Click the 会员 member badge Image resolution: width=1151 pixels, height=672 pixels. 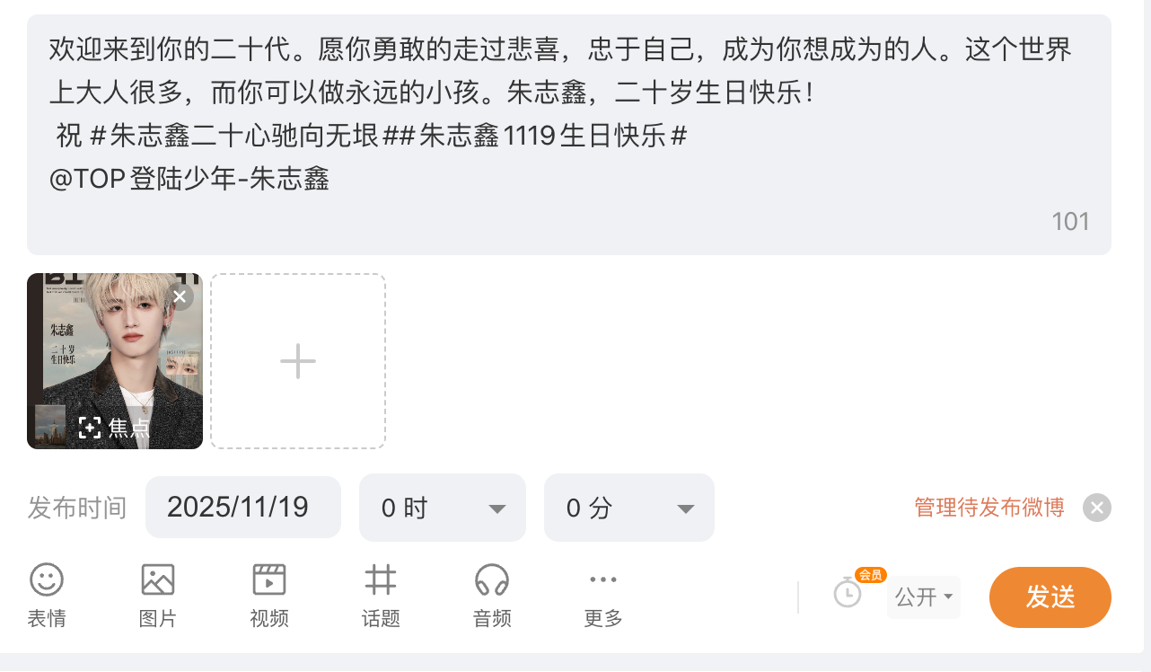click(x=870, y=575)
